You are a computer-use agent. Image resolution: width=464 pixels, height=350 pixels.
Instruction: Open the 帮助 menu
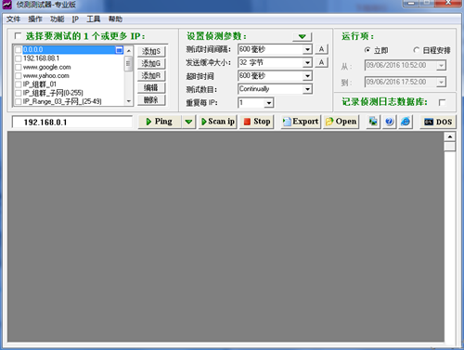(x=115, y=19)
